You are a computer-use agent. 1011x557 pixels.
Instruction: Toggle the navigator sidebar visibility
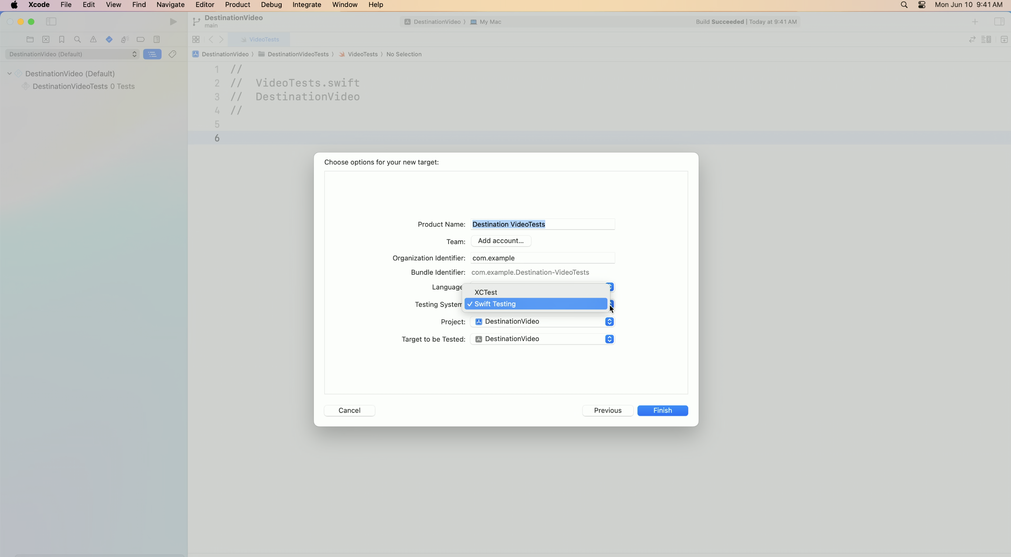point(51,21)
